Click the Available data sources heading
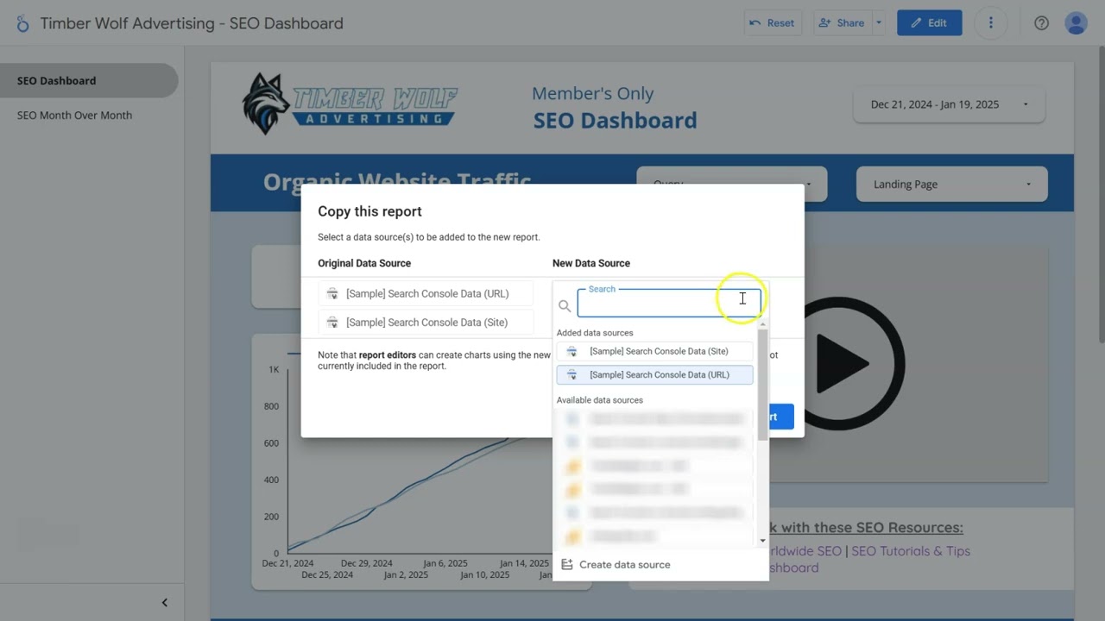Viewport: 1105px width, 621px height. click(x=600, y=400)
